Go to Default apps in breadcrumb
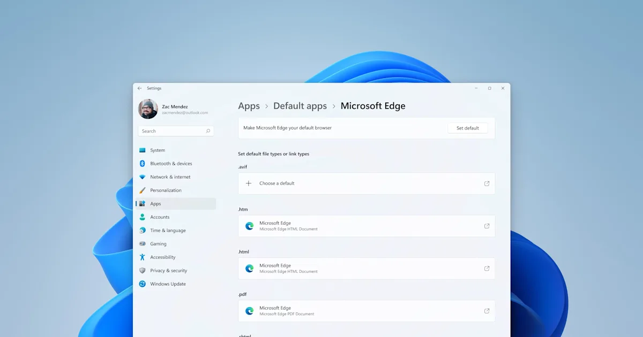 coord(300,106)
